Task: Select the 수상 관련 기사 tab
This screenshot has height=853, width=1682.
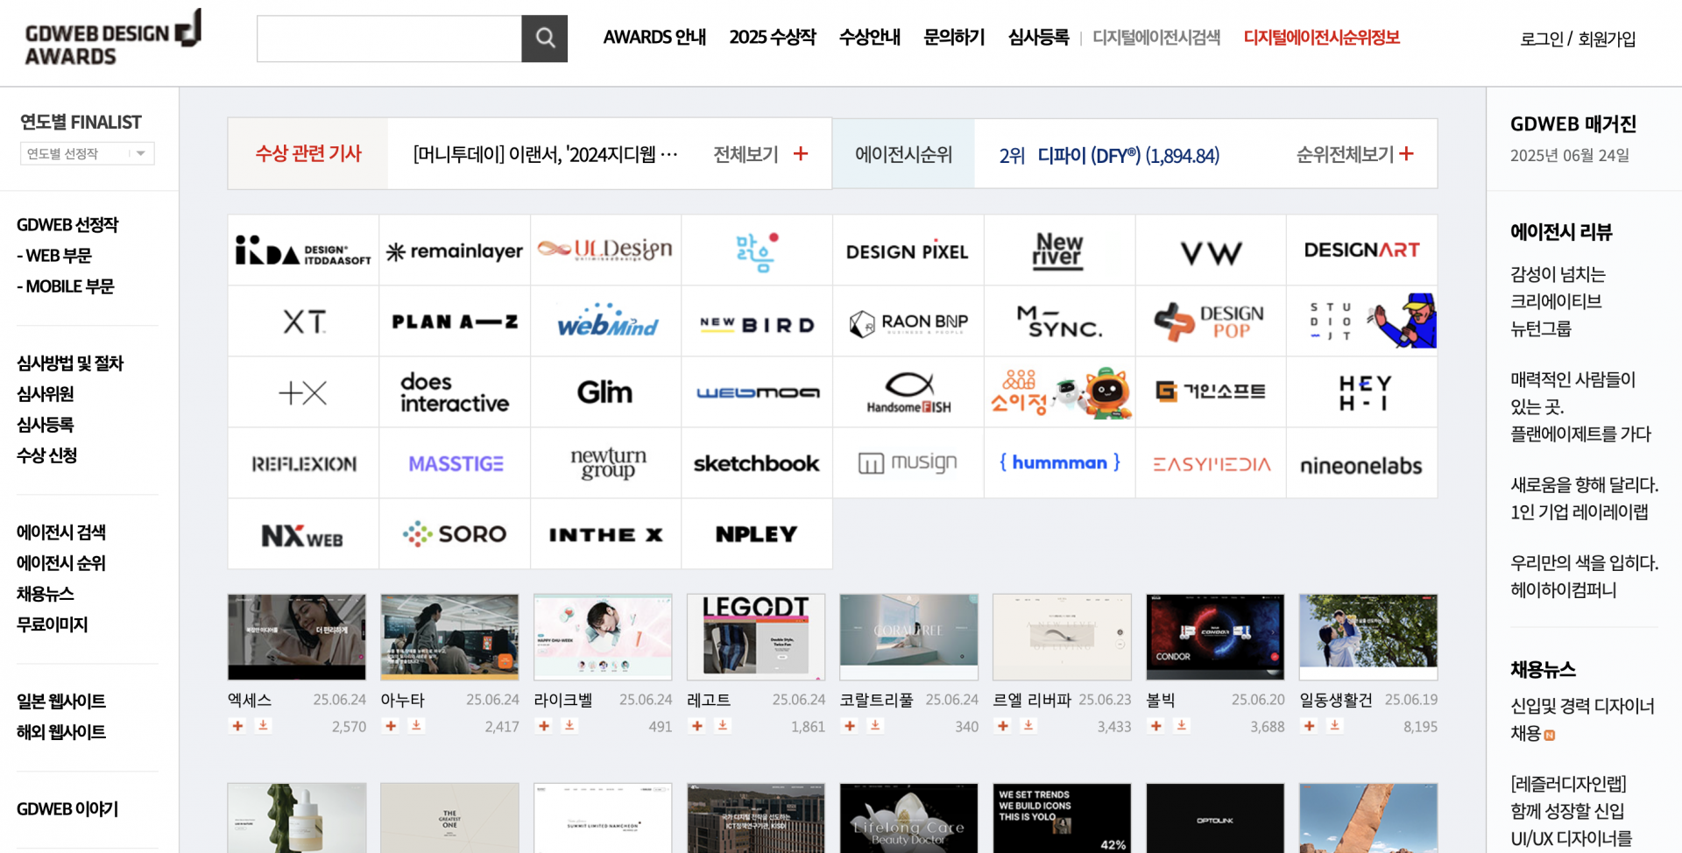Action: coord(308,154)
